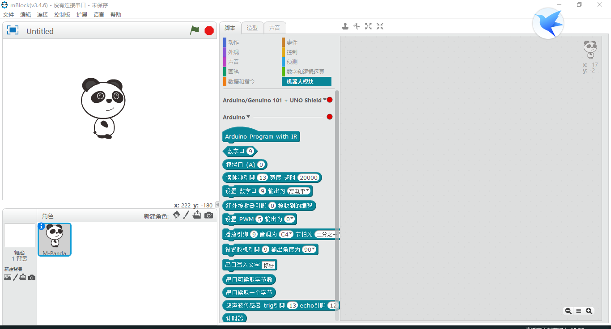The width and height of the screenshot is (611, 329).
Task: Click the blue bird floating icon
Action: pyautogui.click(x=548, y=23)
